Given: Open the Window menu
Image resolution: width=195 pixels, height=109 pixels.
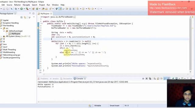Looking at the screenshot, I should coord(55,5).
